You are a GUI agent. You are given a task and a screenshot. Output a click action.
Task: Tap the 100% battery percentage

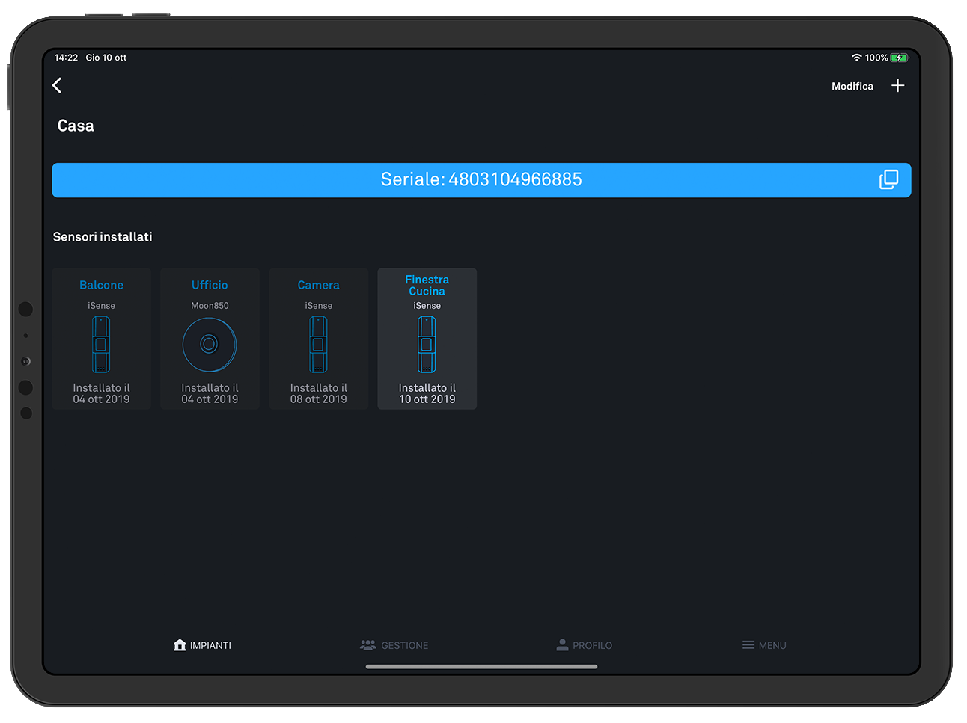coord(876,58)
